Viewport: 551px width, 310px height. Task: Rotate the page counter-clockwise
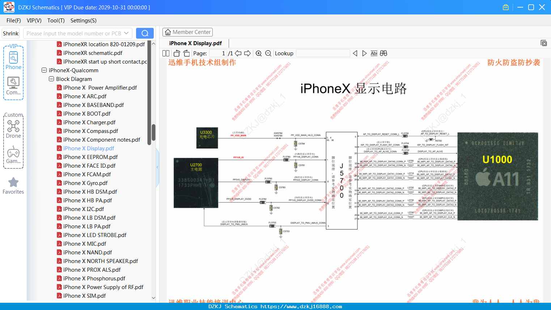click(177, 53)
